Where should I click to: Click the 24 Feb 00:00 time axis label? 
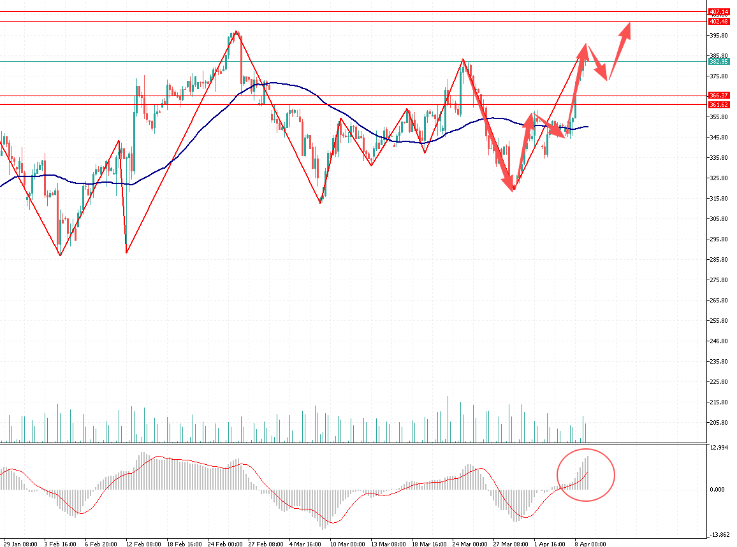225,544
